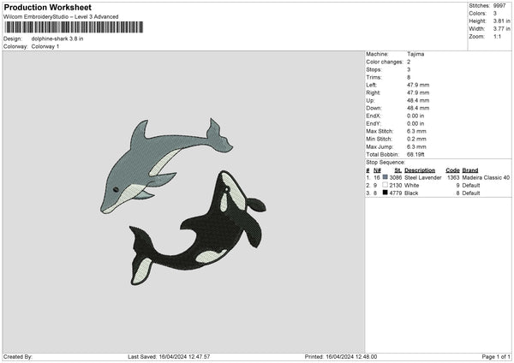The image size is (514, 363).
Task: Click the Colorway 1 value
Action: point(45,46)
